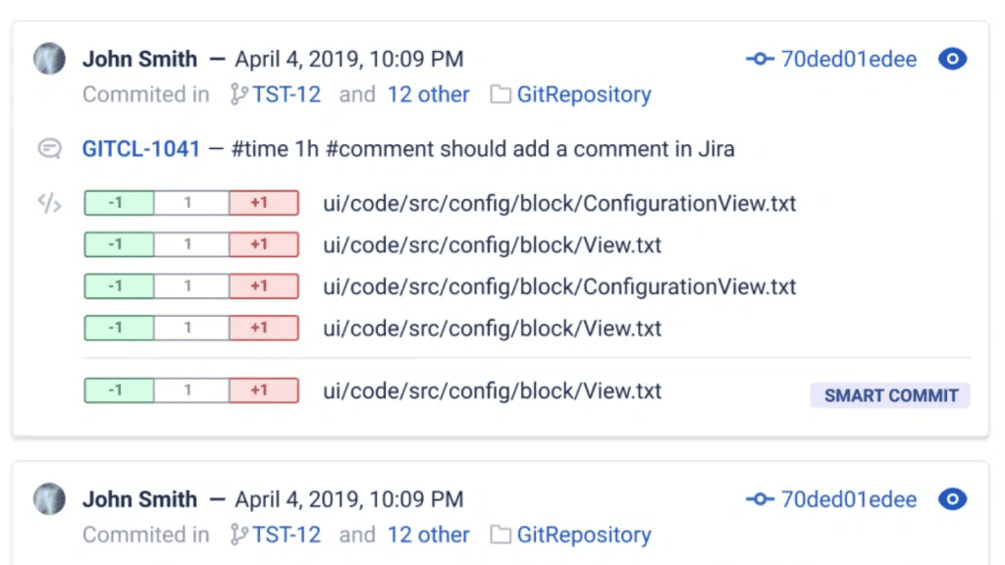1005x565 pixels.
Task: Click the commit node icon before 70ded01edee
Action: click(760, 59)
